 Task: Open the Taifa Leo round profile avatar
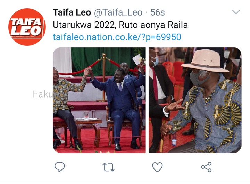tap(27, 27)
